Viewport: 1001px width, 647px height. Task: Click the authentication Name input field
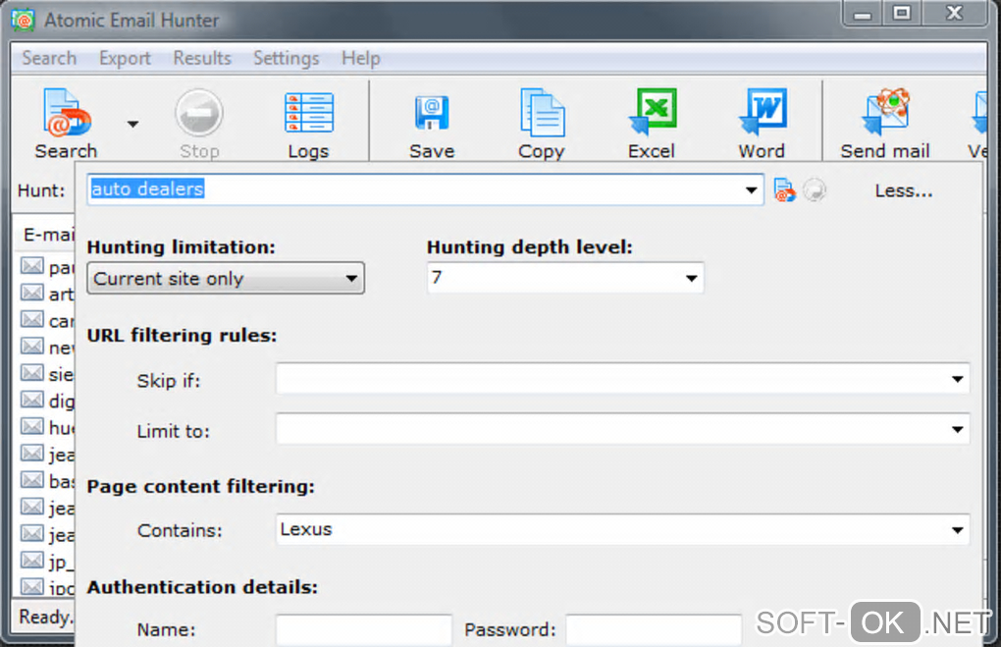[364, 630]
